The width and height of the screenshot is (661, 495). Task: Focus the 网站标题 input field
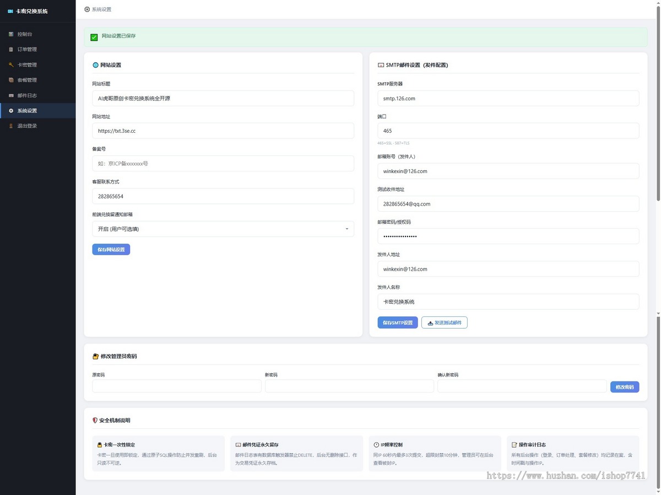pyautogui.click(x=223, y=98)
